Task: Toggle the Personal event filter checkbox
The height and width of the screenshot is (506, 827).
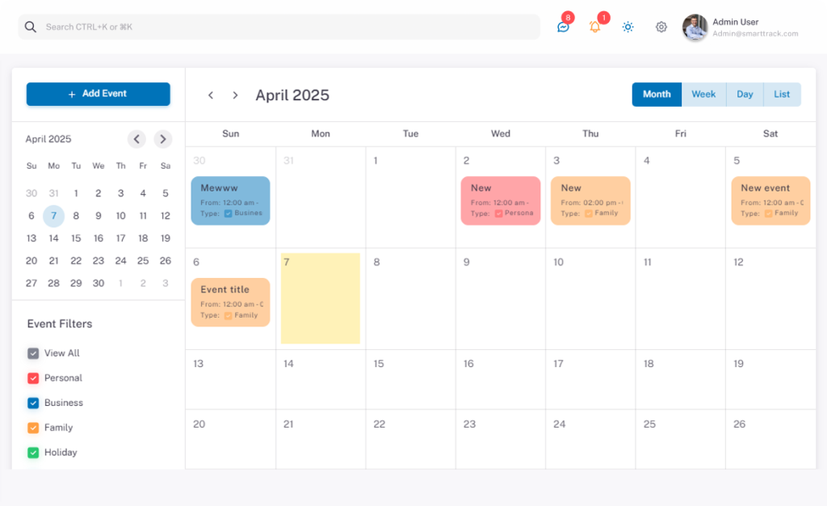Action: point(33,378)
